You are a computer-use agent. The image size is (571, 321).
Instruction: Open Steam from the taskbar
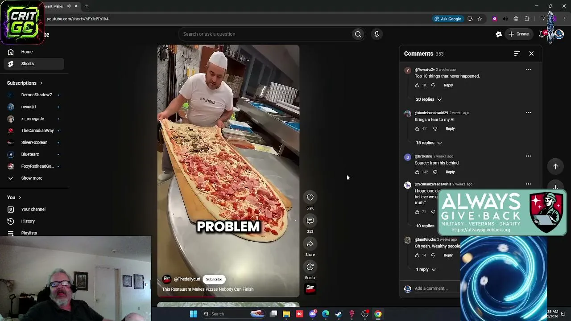point(339,314)
